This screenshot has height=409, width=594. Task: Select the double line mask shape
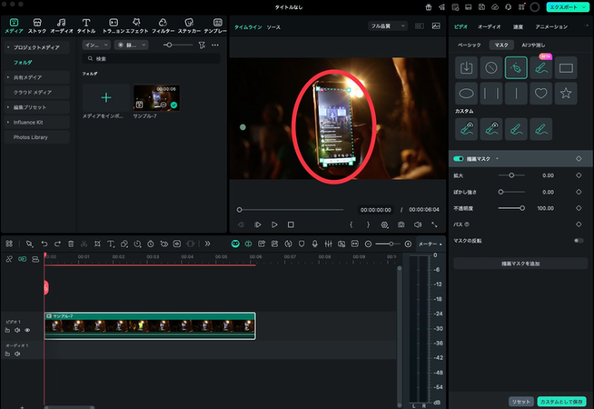(491, 94)
